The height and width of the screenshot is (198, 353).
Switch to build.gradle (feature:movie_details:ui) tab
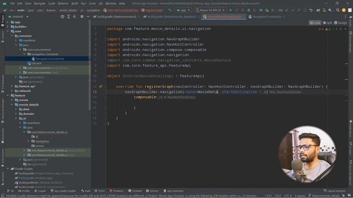tap(172, 16)
